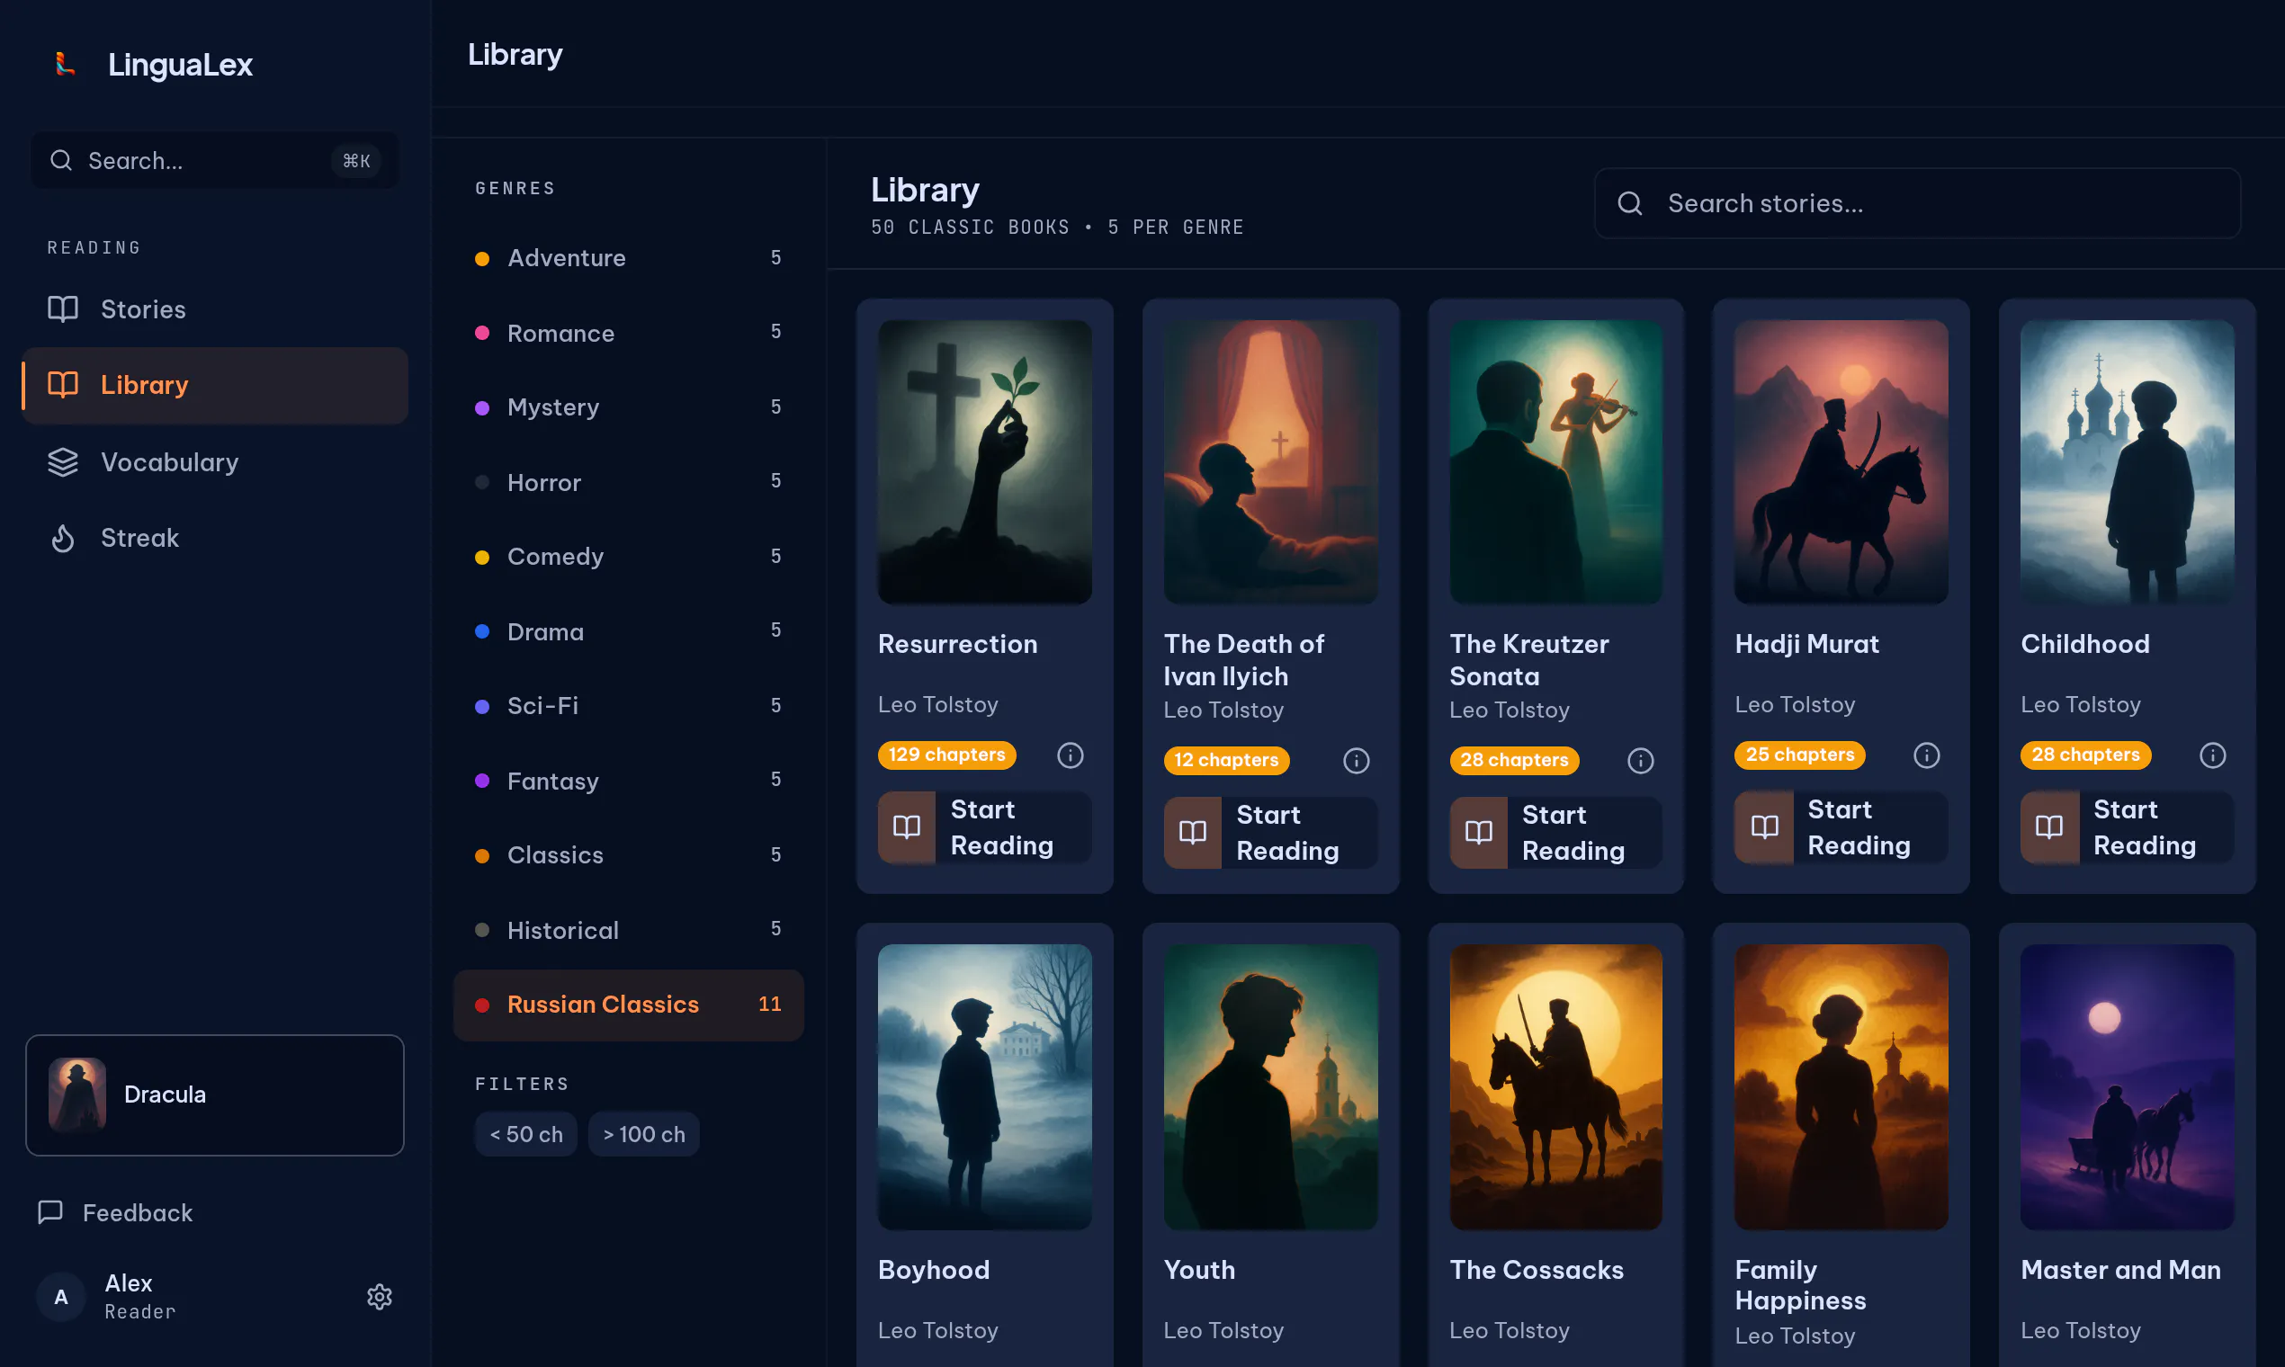
Task: Choose the Mystery genre
Action: (x=628, y=407)
